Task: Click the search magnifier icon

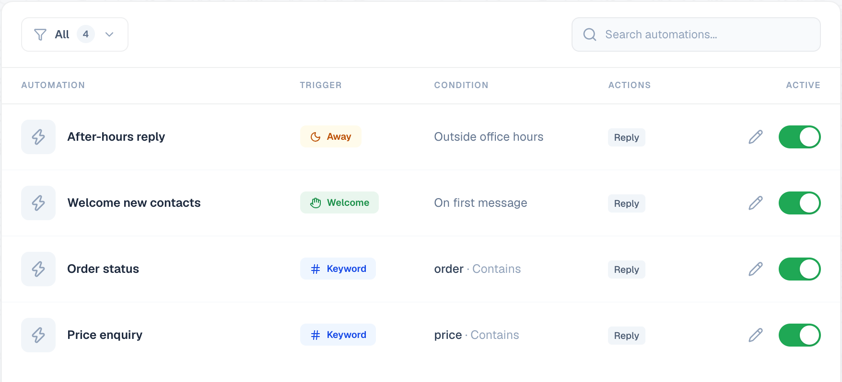Action: pos(590,34)
